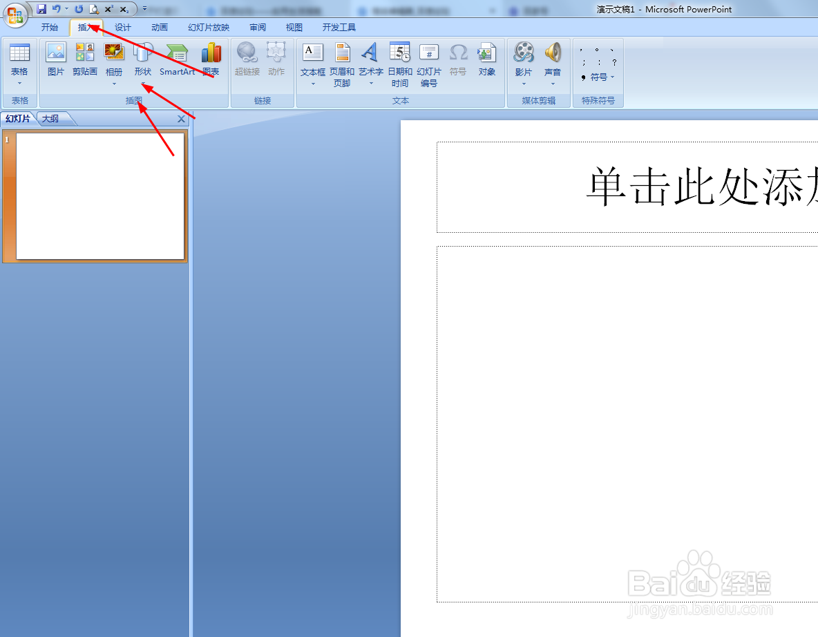Open print preview from the quick toolbar

94,9
